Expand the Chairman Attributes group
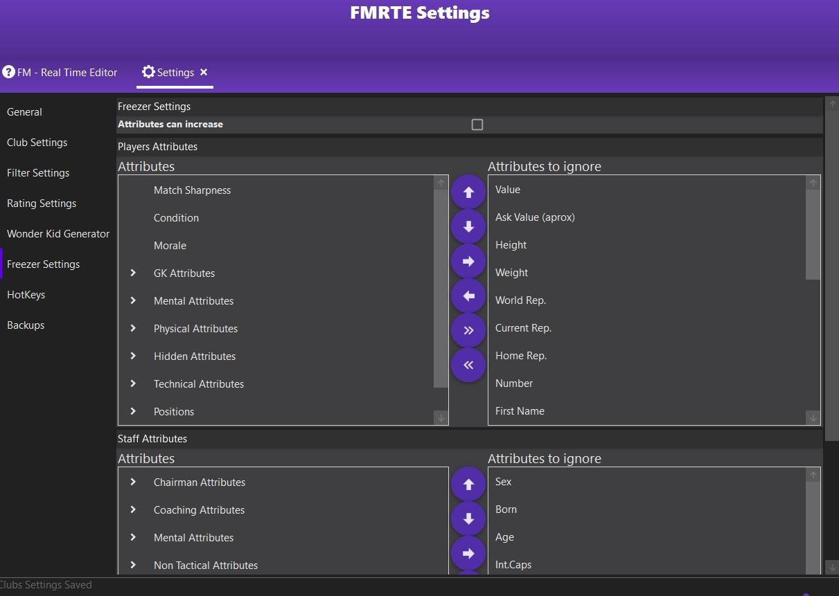 pyautogui.click(x=133, y=482)
